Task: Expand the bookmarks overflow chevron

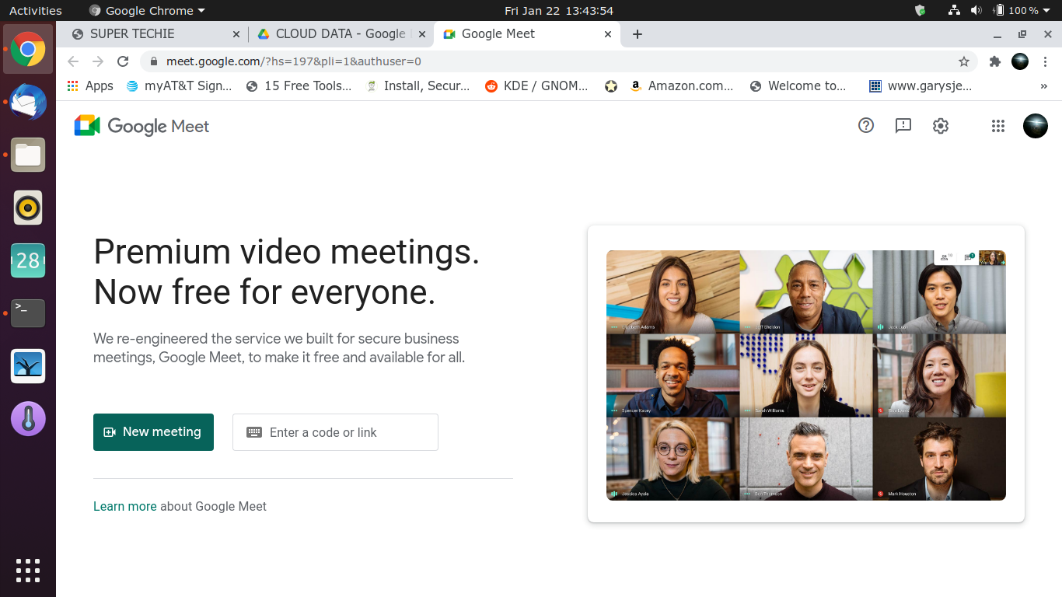Action: click(x=1044, y=86)
